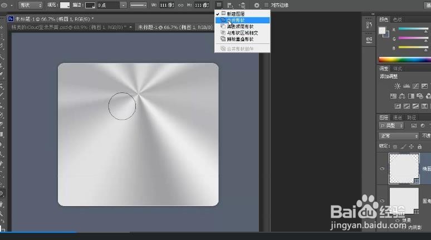Switch to the 路径 tab
This screenshot has width=431, height=240.
tap(412, 117)
